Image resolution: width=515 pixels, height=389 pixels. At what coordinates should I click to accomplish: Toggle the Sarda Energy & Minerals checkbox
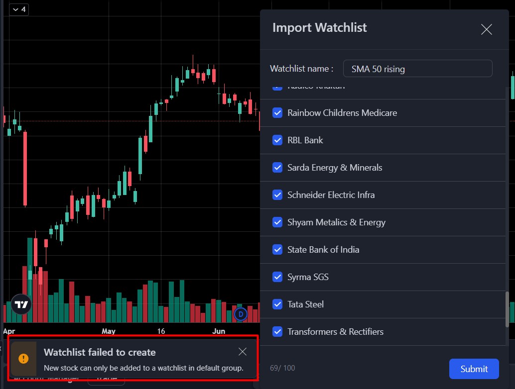coord(278,168)
